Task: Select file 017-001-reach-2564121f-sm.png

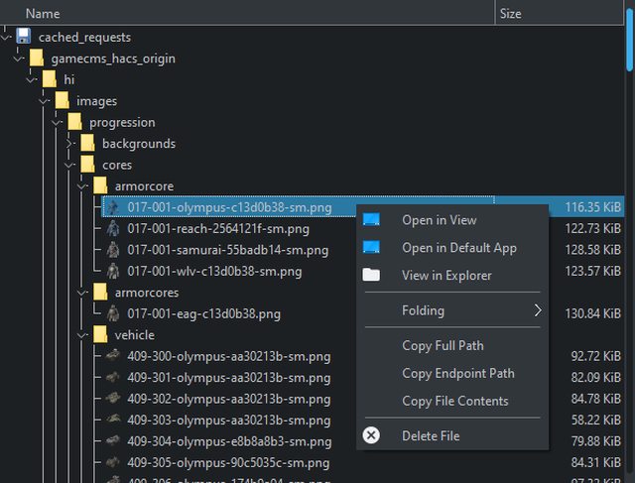Action: pos(218,229)
